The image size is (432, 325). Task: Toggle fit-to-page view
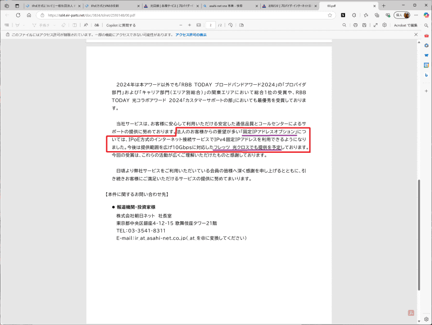199,25
